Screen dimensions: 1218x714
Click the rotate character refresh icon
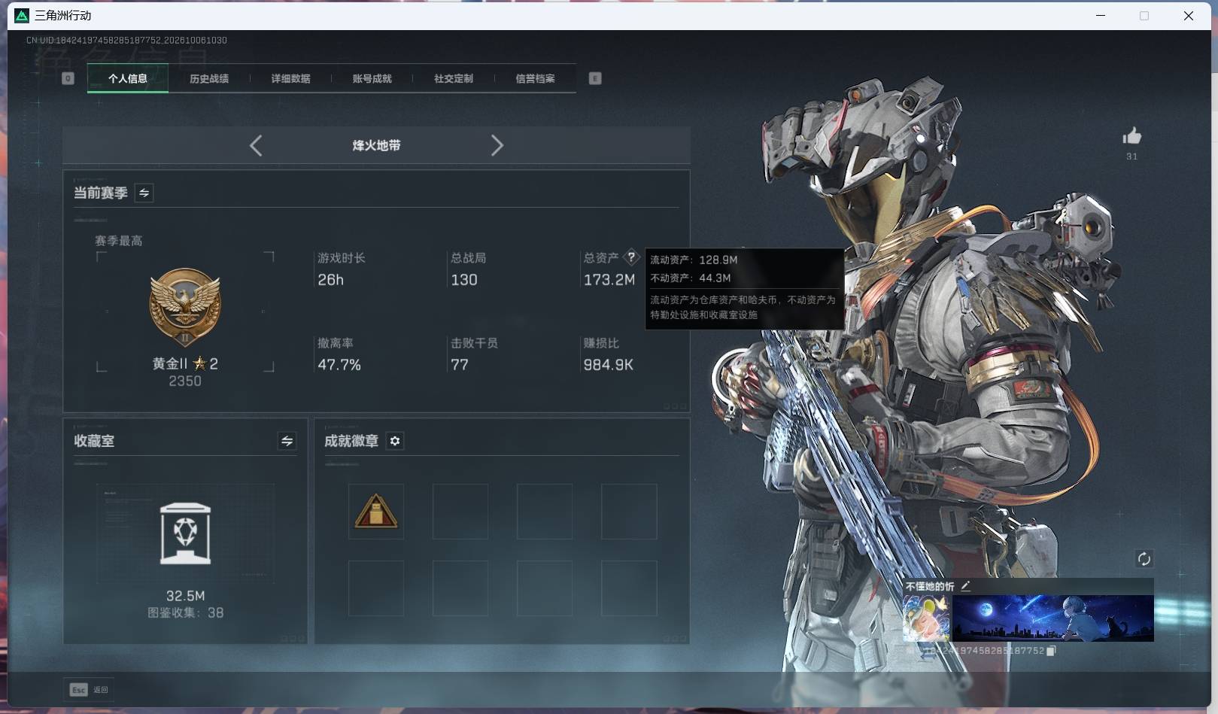(x=1144, y=558)
